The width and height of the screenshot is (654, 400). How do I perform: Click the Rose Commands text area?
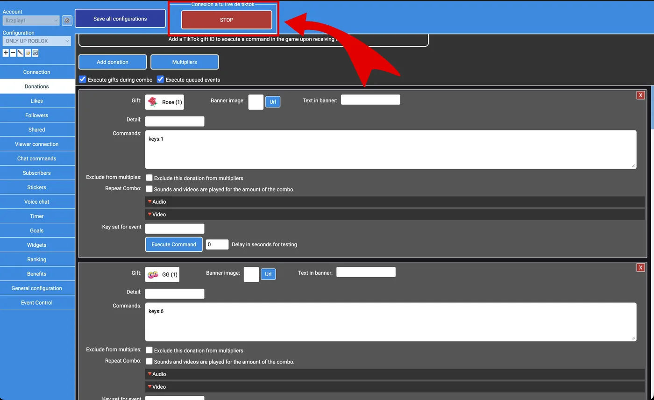tap(390, 150)
